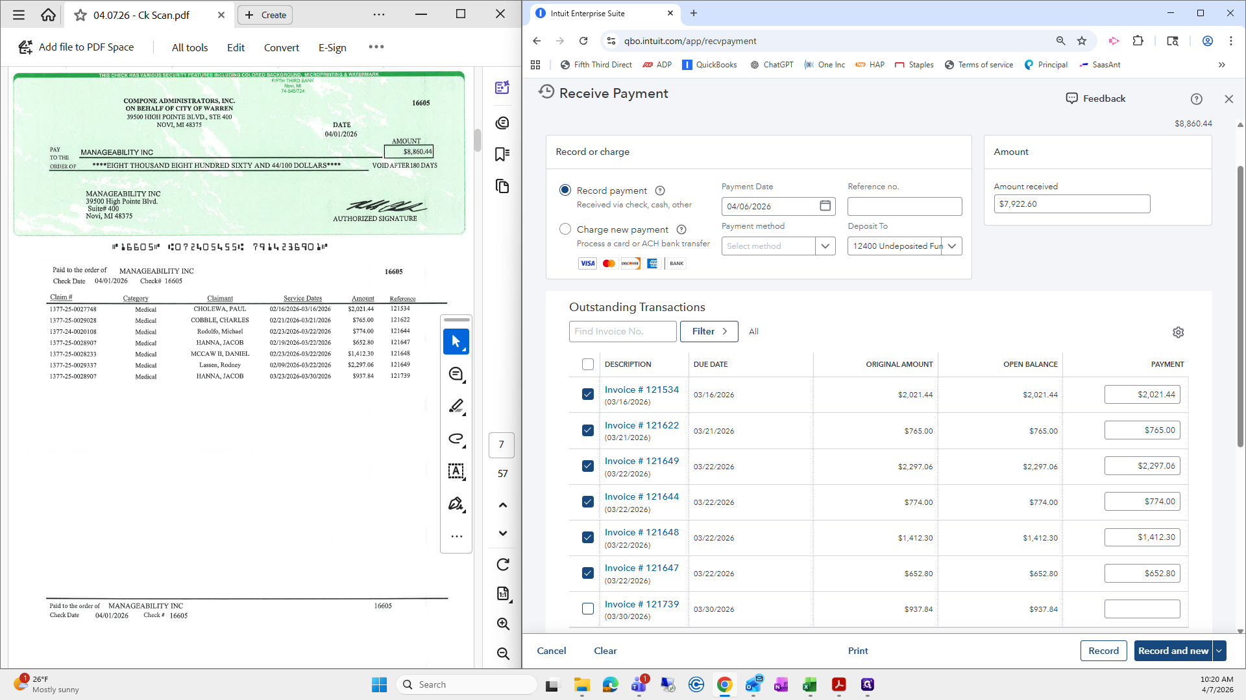Click the Filter button
This screenshot has height=700, width=1246.
click(x=709, y=331)
